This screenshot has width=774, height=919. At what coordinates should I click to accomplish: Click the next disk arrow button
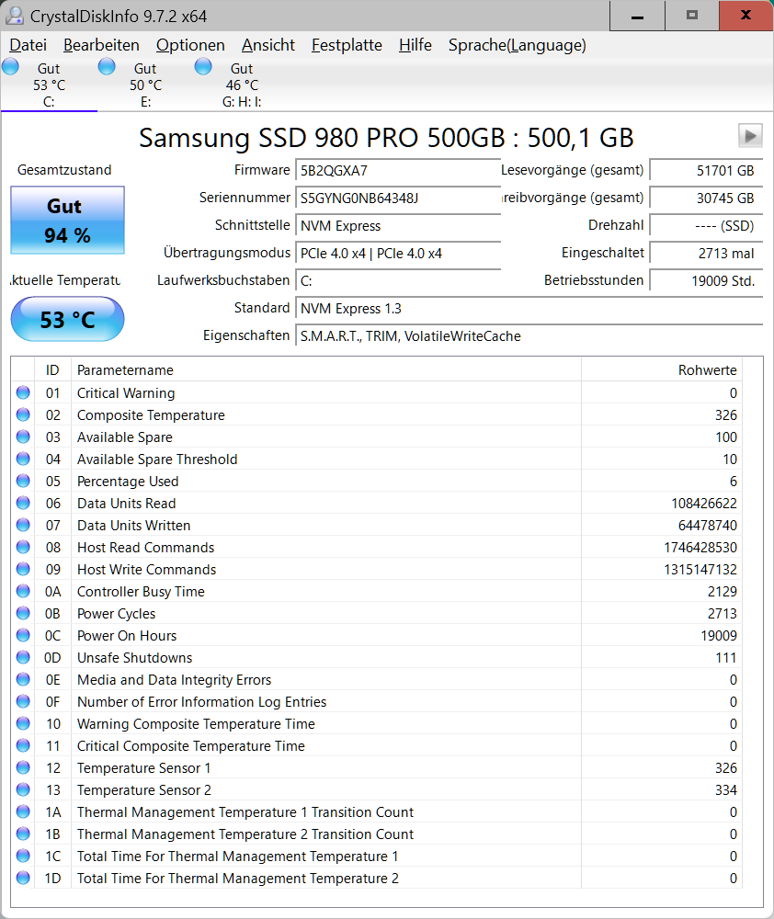coord(750,136)
